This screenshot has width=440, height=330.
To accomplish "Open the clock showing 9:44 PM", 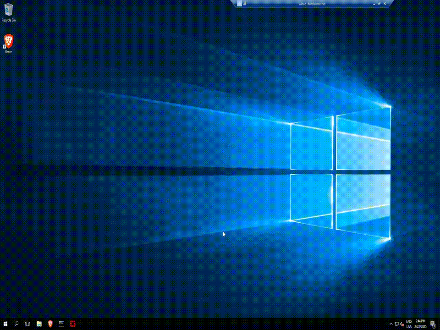I will tap(420, 324).
